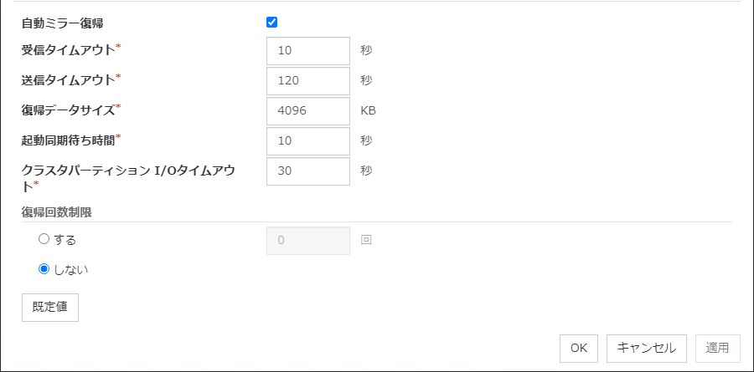Click the 復帰データサイズ label
Viewport: 754px width, 372px height.
70,110
